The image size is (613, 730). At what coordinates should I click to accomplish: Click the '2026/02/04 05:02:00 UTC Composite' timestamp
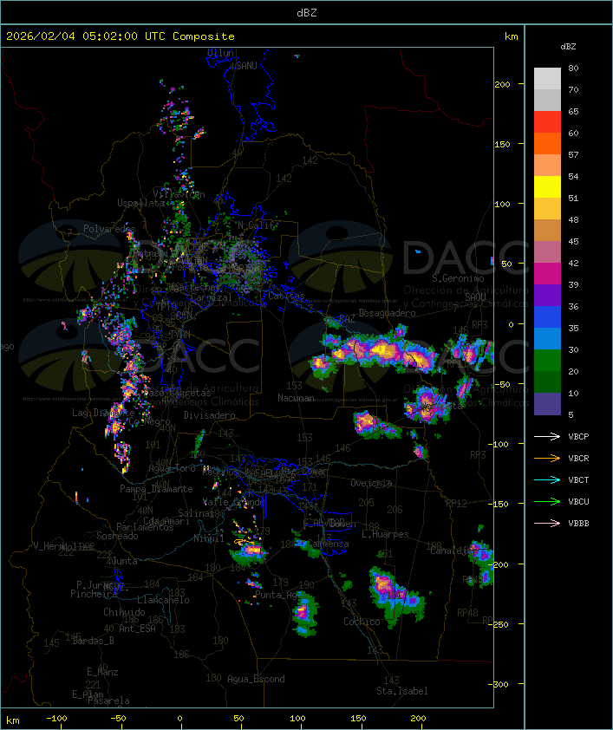coord(121,36)
